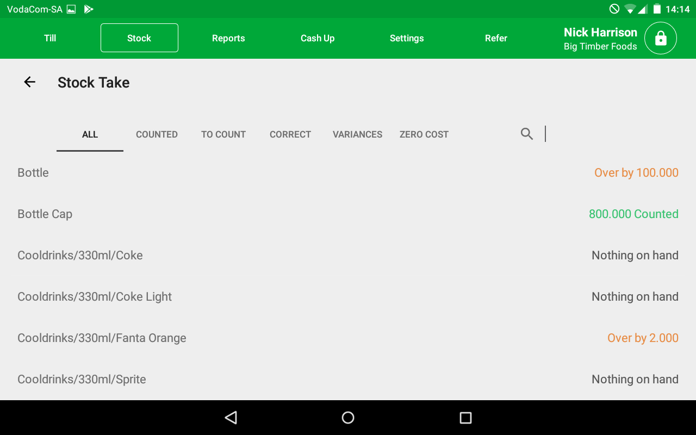Tap the Wi-Fi status icon
The height and width of the screenshot is (435, 696).
pyautogui.click(x=630, y=9)
